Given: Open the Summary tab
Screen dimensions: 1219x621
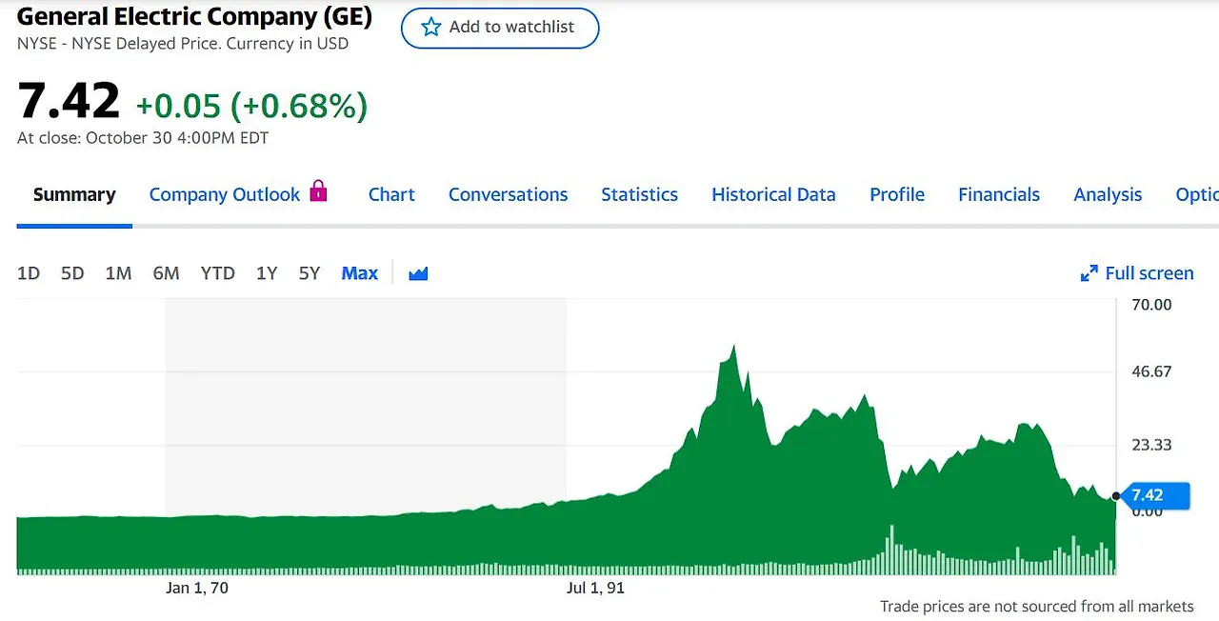Looking at the screenshot, I should point(74,194).
